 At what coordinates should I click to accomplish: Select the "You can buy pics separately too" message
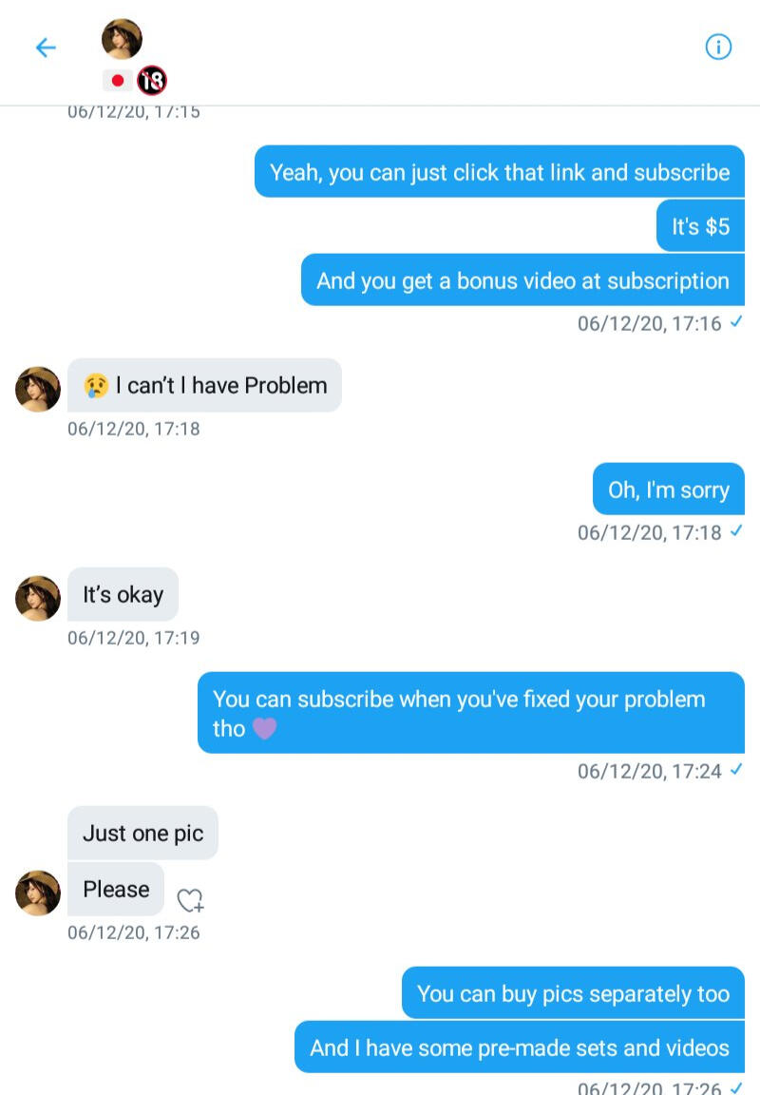pos(573,993)
